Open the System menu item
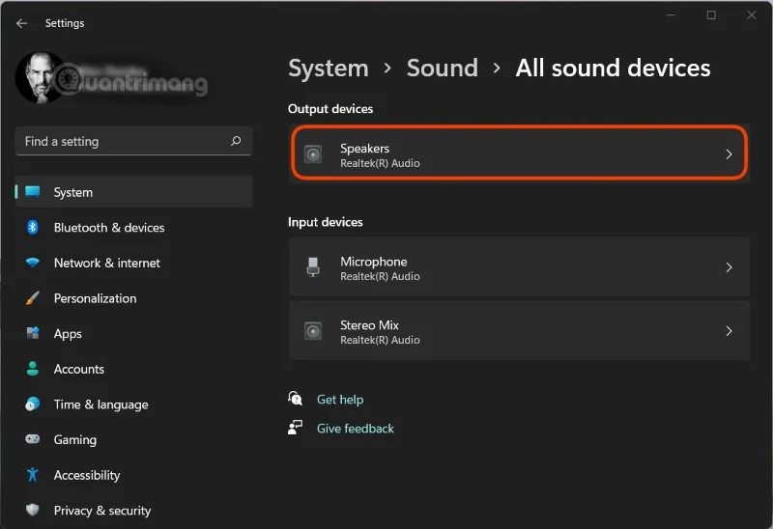773x529 pixels. [x=133, y=191]
